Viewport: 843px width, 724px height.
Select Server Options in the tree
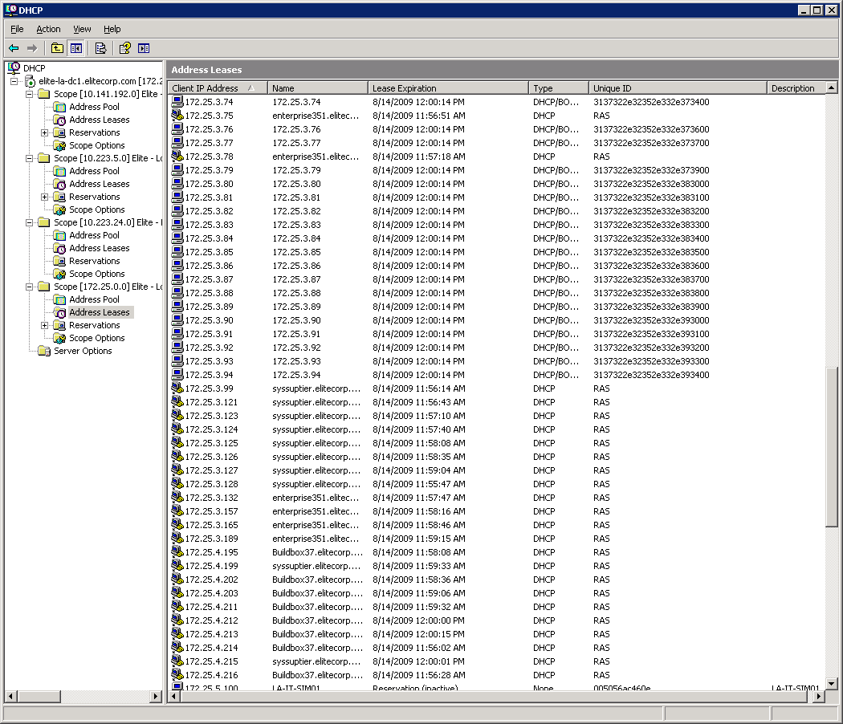(81, 351)
